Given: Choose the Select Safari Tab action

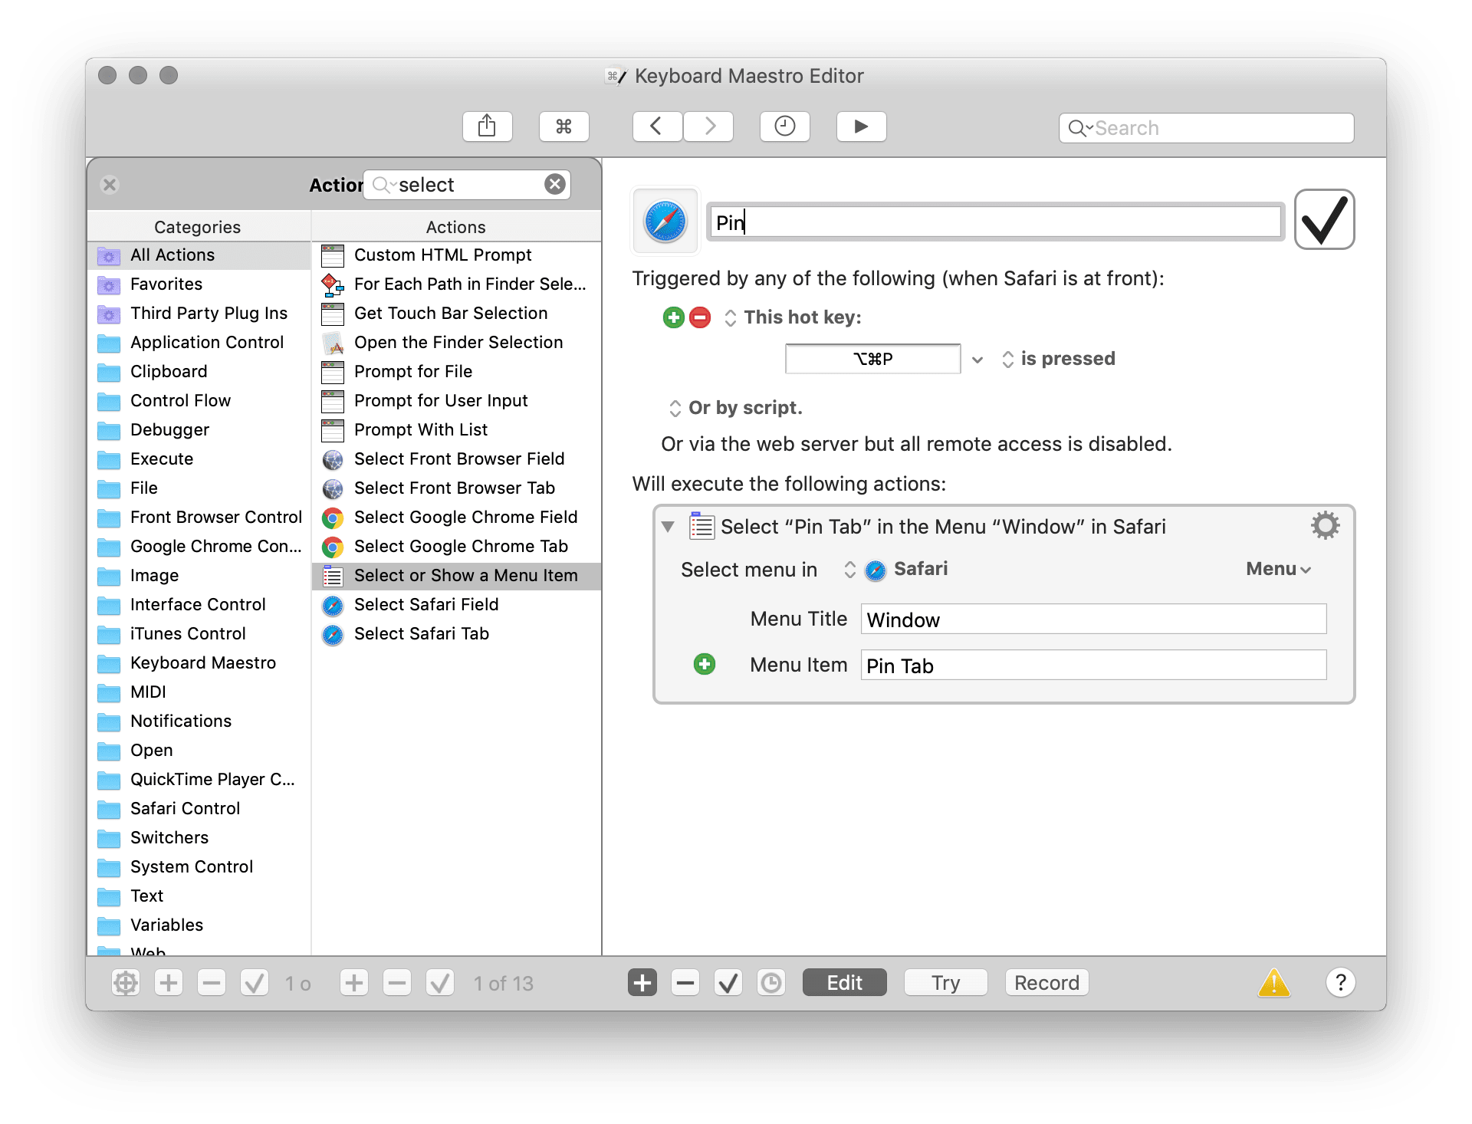Looking at the screenshot, I should 421,633.
